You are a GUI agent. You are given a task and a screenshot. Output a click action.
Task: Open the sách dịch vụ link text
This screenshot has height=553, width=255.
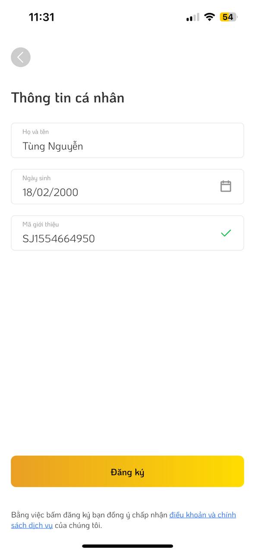(x=32, y=526)
